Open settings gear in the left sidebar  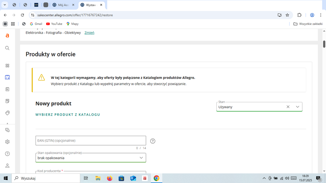tap(7, 142)
